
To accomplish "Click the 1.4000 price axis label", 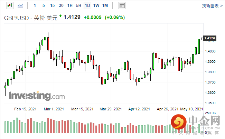I will [x=210, y=51].
